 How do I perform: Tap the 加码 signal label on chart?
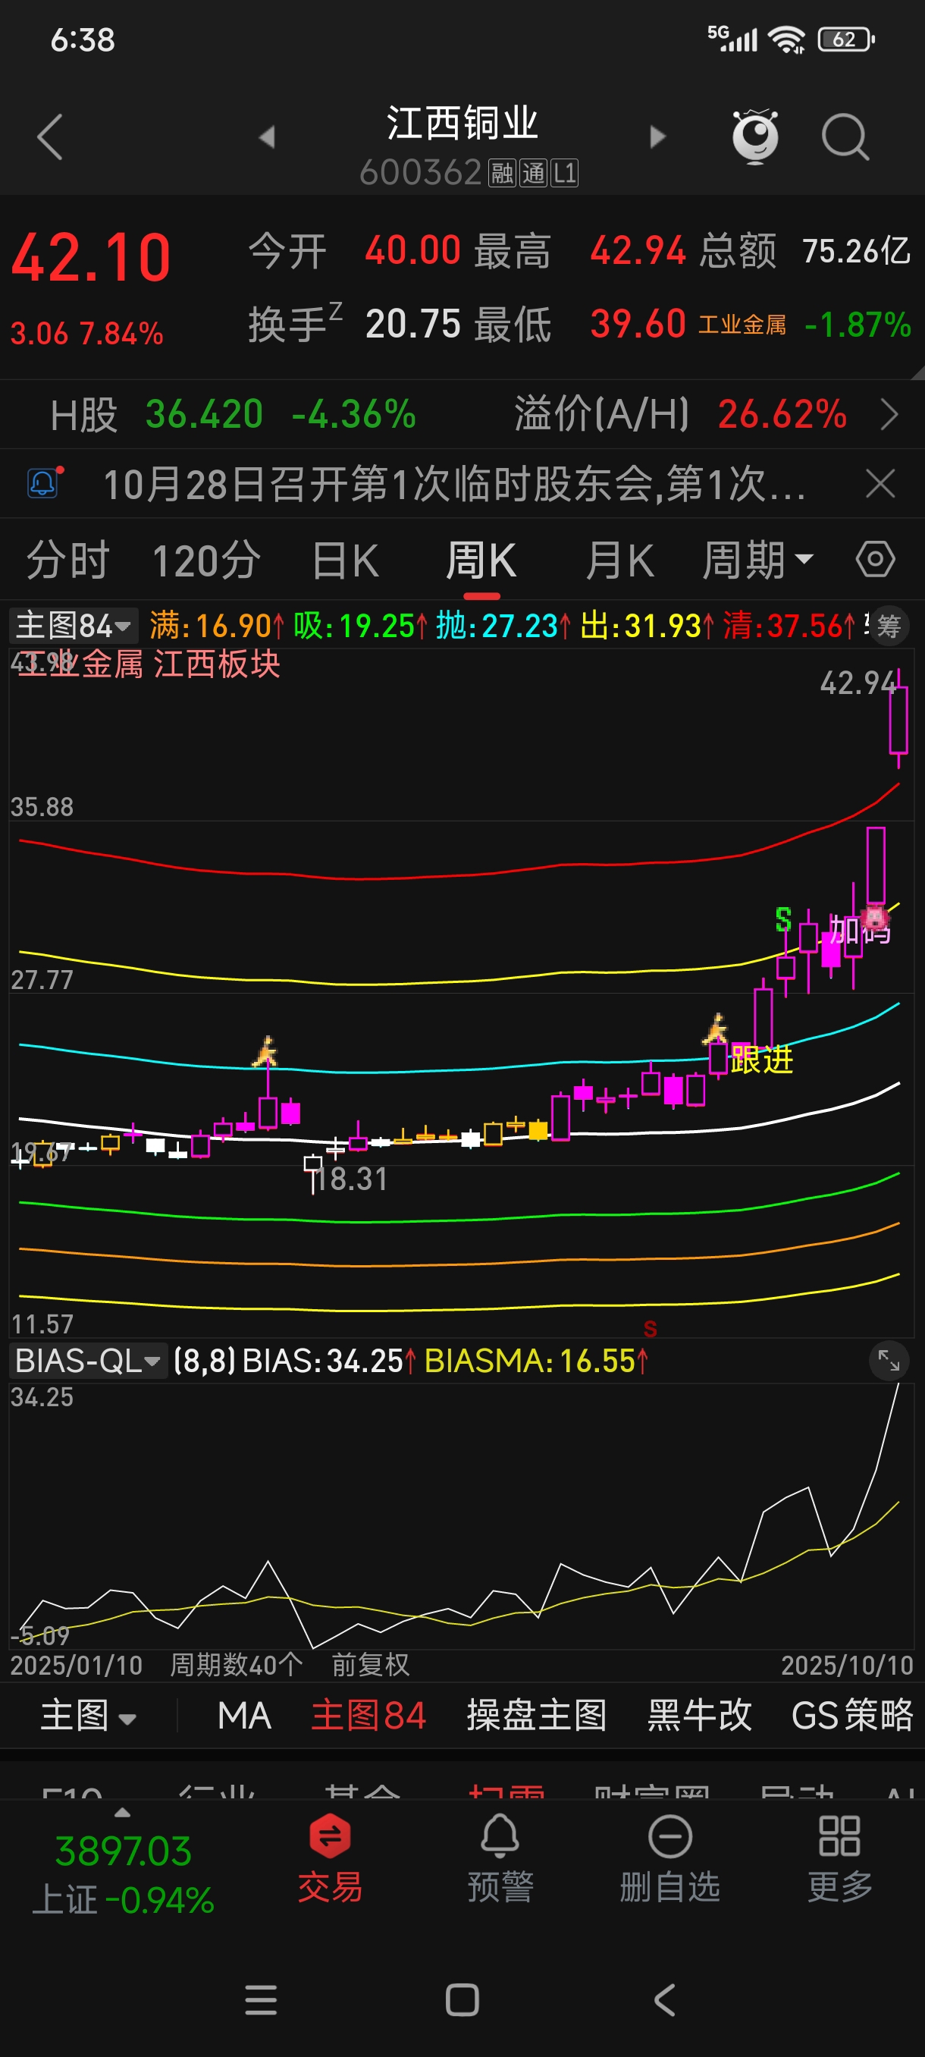[860, 931]
